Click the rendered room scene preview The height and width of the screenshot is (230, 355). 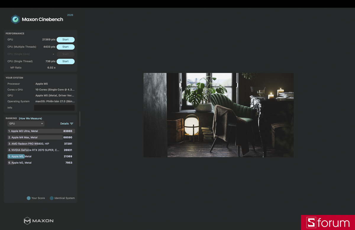(219, 115)
